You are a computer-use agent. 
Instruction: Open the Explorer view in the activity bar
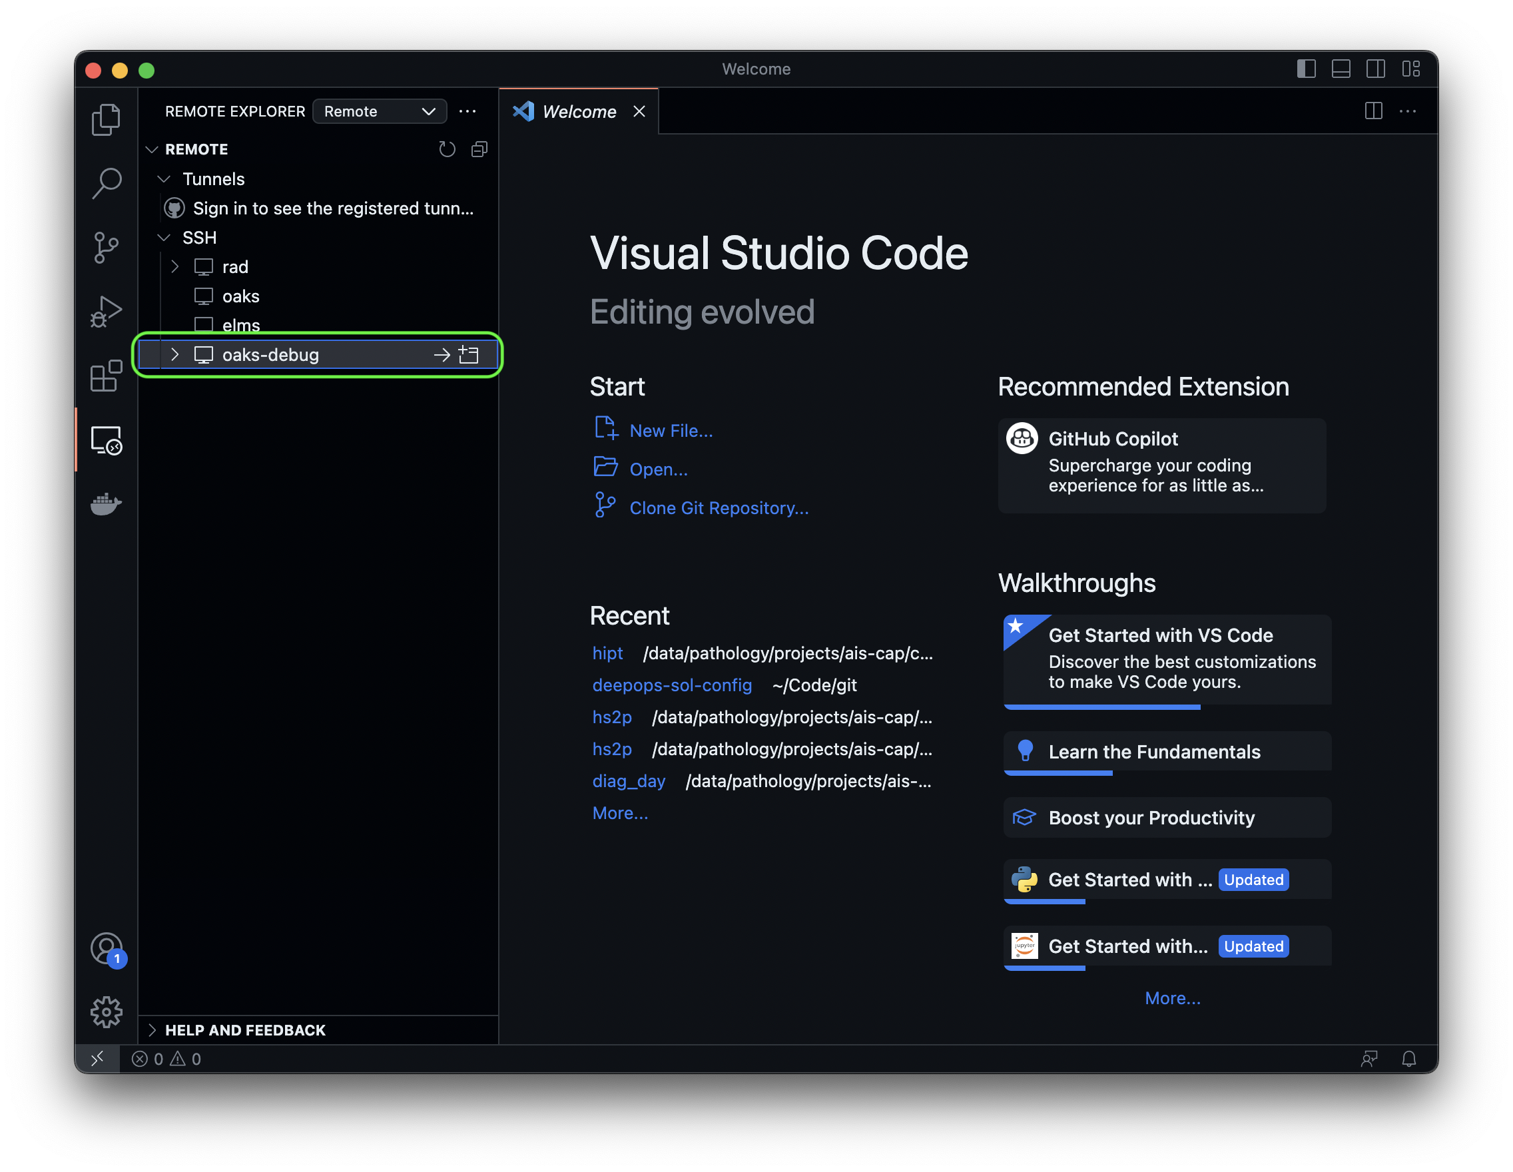[x=106, y=119]
